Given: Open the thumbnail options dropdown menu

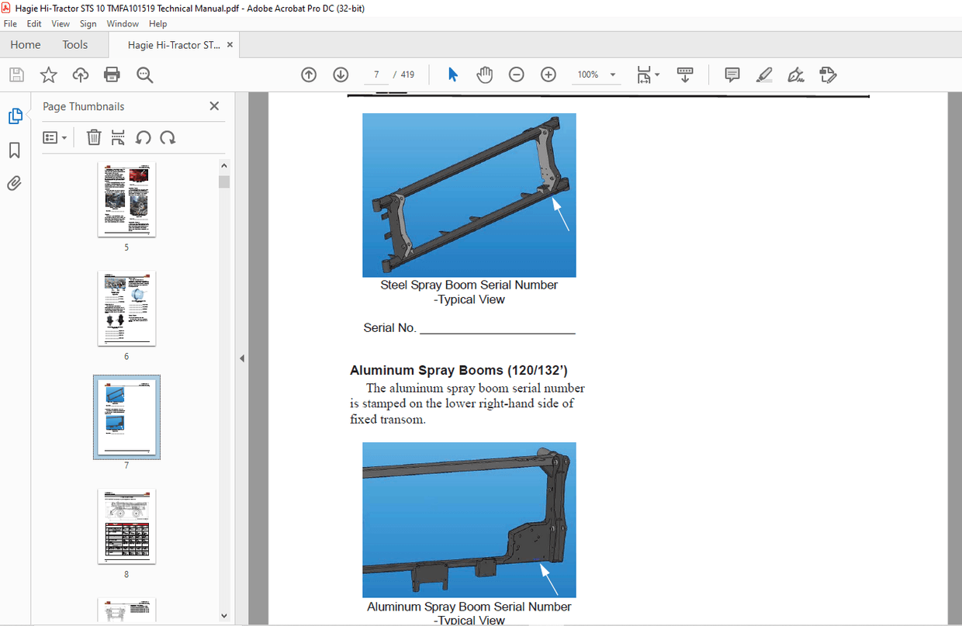Looking at the screenshot, I should 54,137.
